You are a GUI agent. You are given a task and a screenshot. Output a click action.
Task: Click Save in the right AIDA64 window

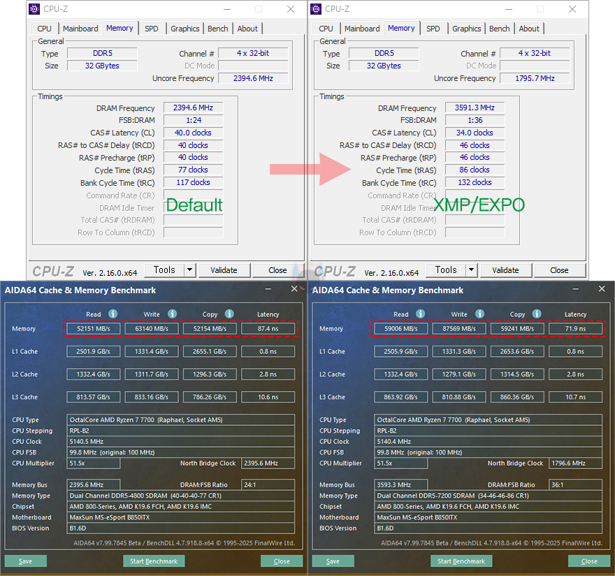333,561
